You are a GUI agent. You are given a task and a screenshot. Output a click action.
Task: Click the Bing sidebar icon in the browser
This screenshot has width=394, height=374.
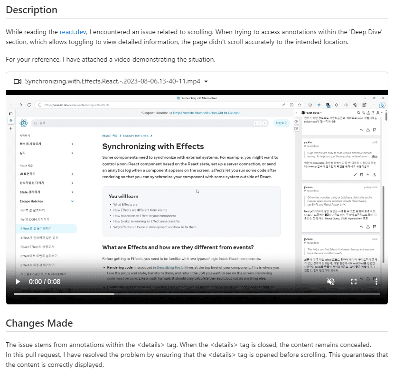pyautogui.click(x=383, y=105)
